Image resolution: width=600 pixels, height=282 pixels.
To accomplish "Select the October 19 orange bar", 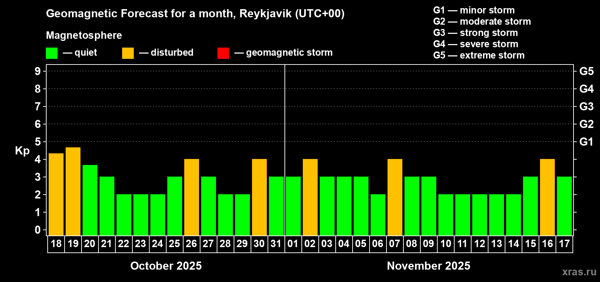I will click(73, 191).
